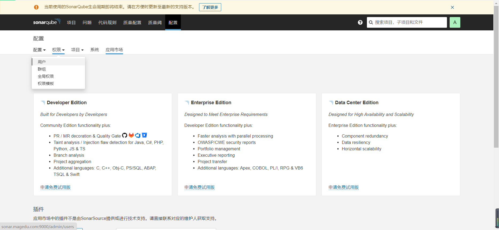Click the Enterprise Edition heading

pyautogui.click(x=211, y=103)
